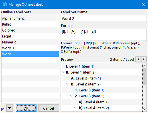
Task: Collapse the II. Level 1 (item 2) node
Action: 63,72
